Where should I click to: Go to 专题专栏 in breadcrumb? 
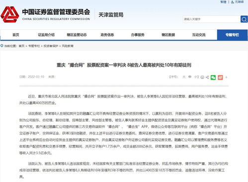click(34, 46)
